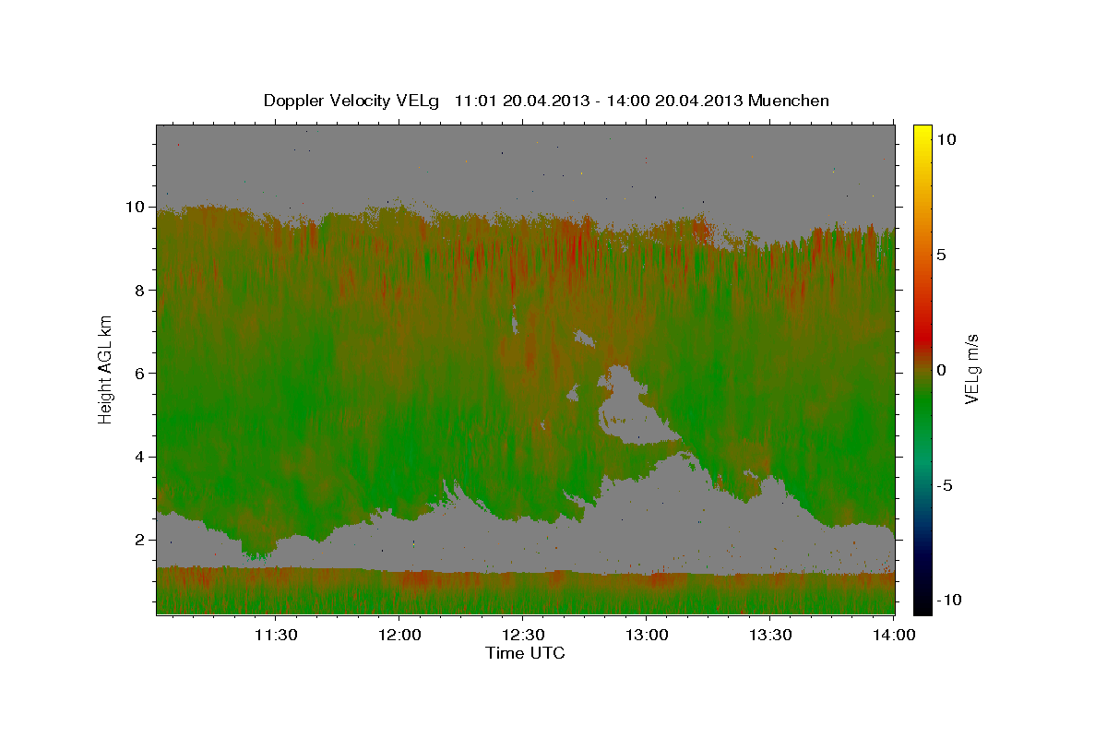Click the 'Time UTC' axis label
This screenshot has width=1107, height=738.
pos(525,653)
